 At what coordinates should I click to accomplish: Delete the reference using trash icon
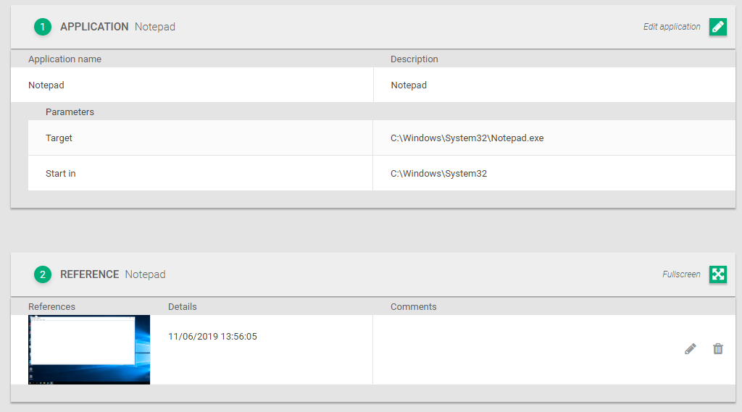coord(718,349)
